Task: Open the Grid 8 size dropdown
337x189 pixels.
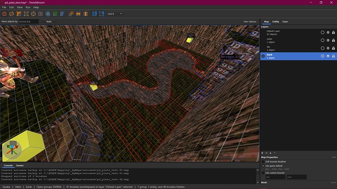Action: [x=115, y=14]
